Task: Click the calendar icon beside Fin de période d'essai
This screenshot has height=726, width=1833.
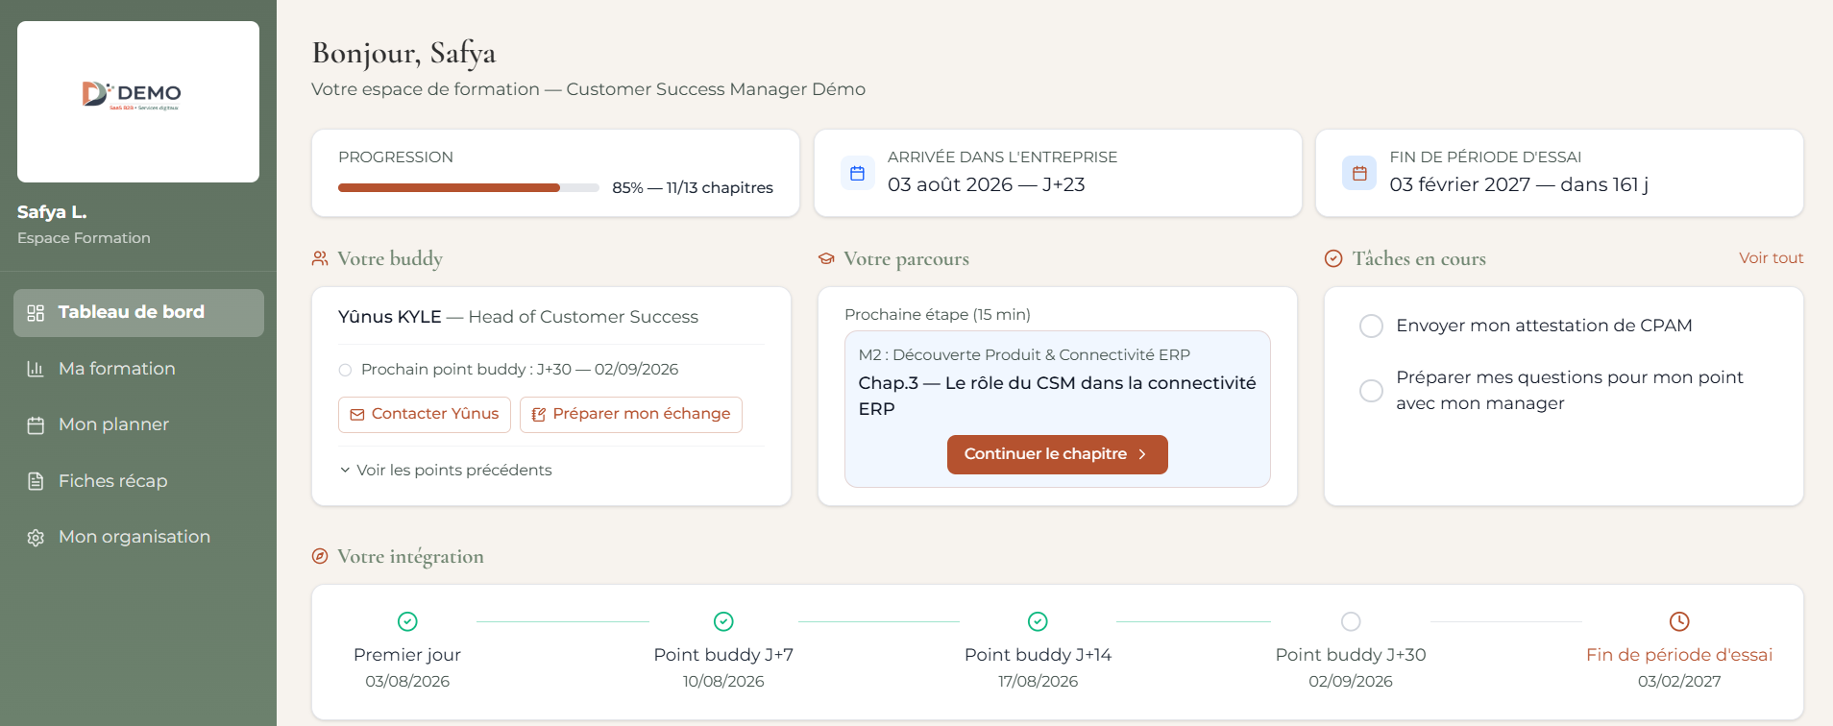Action: click(x=1359, y=173)
